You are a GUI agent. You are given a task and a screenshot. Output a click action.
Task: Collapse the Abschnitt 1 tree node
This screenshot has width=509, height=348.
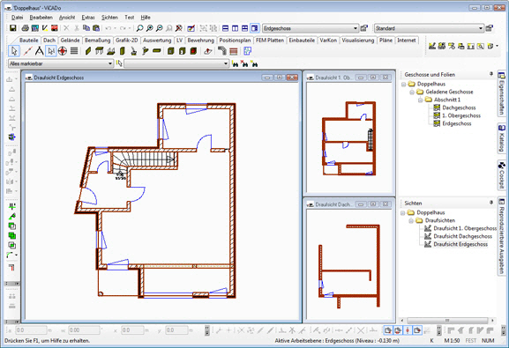pos(421,100)
